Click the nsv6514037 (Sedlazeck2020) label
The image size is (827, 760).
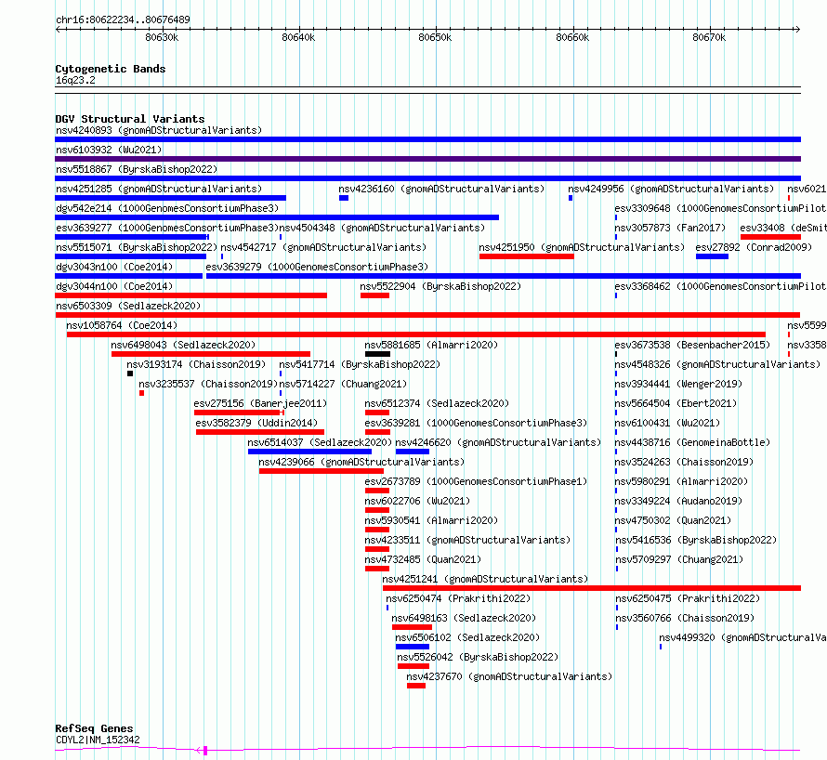pyautogui.click(x=320, y=442)
